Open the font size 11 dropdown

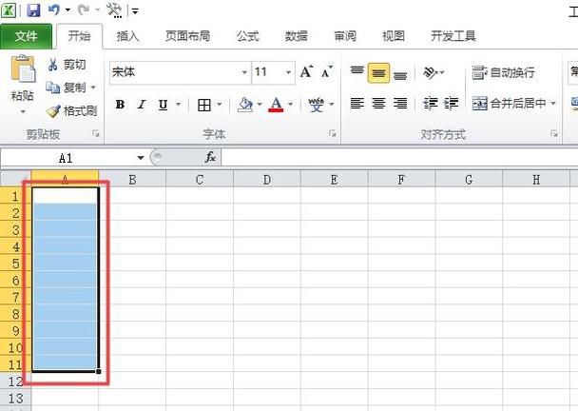(288, 72)
